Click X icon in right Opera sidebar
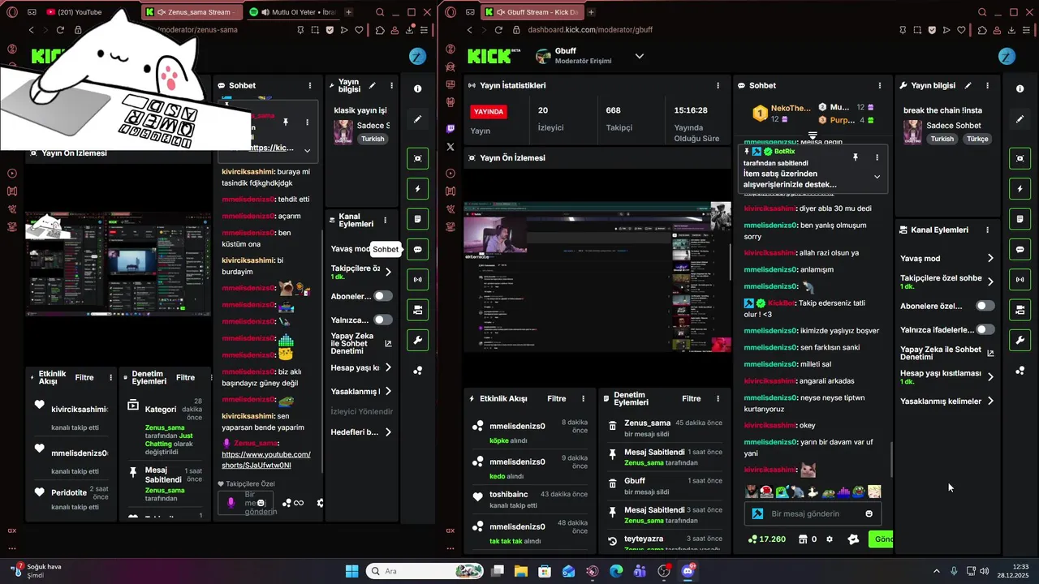Screen dimensions: 1039x584 451,147
